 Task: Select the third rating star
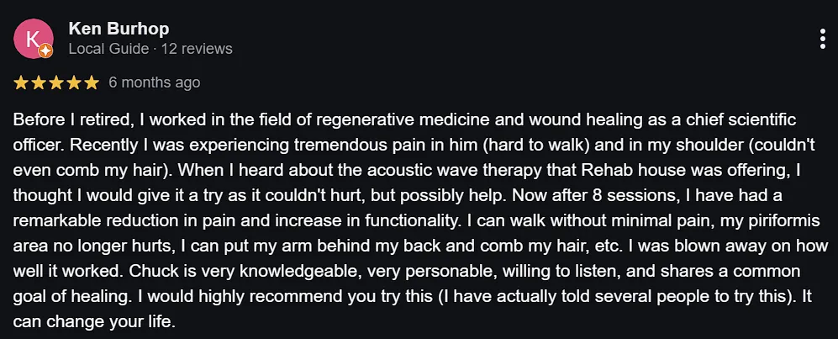[x=56, y=82]
